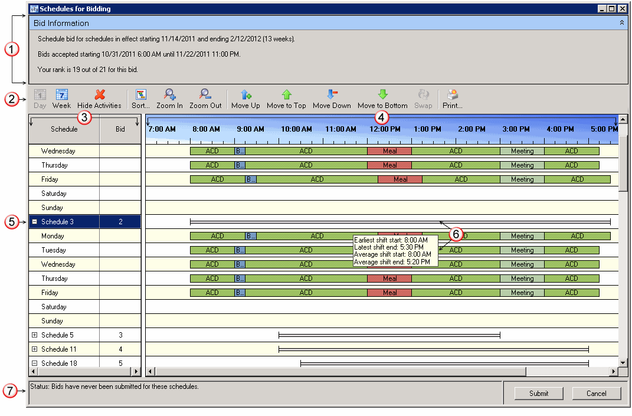
Task: Zoom In on the schedule timeline
Action: pyautogui.click(x=169, y=99)
